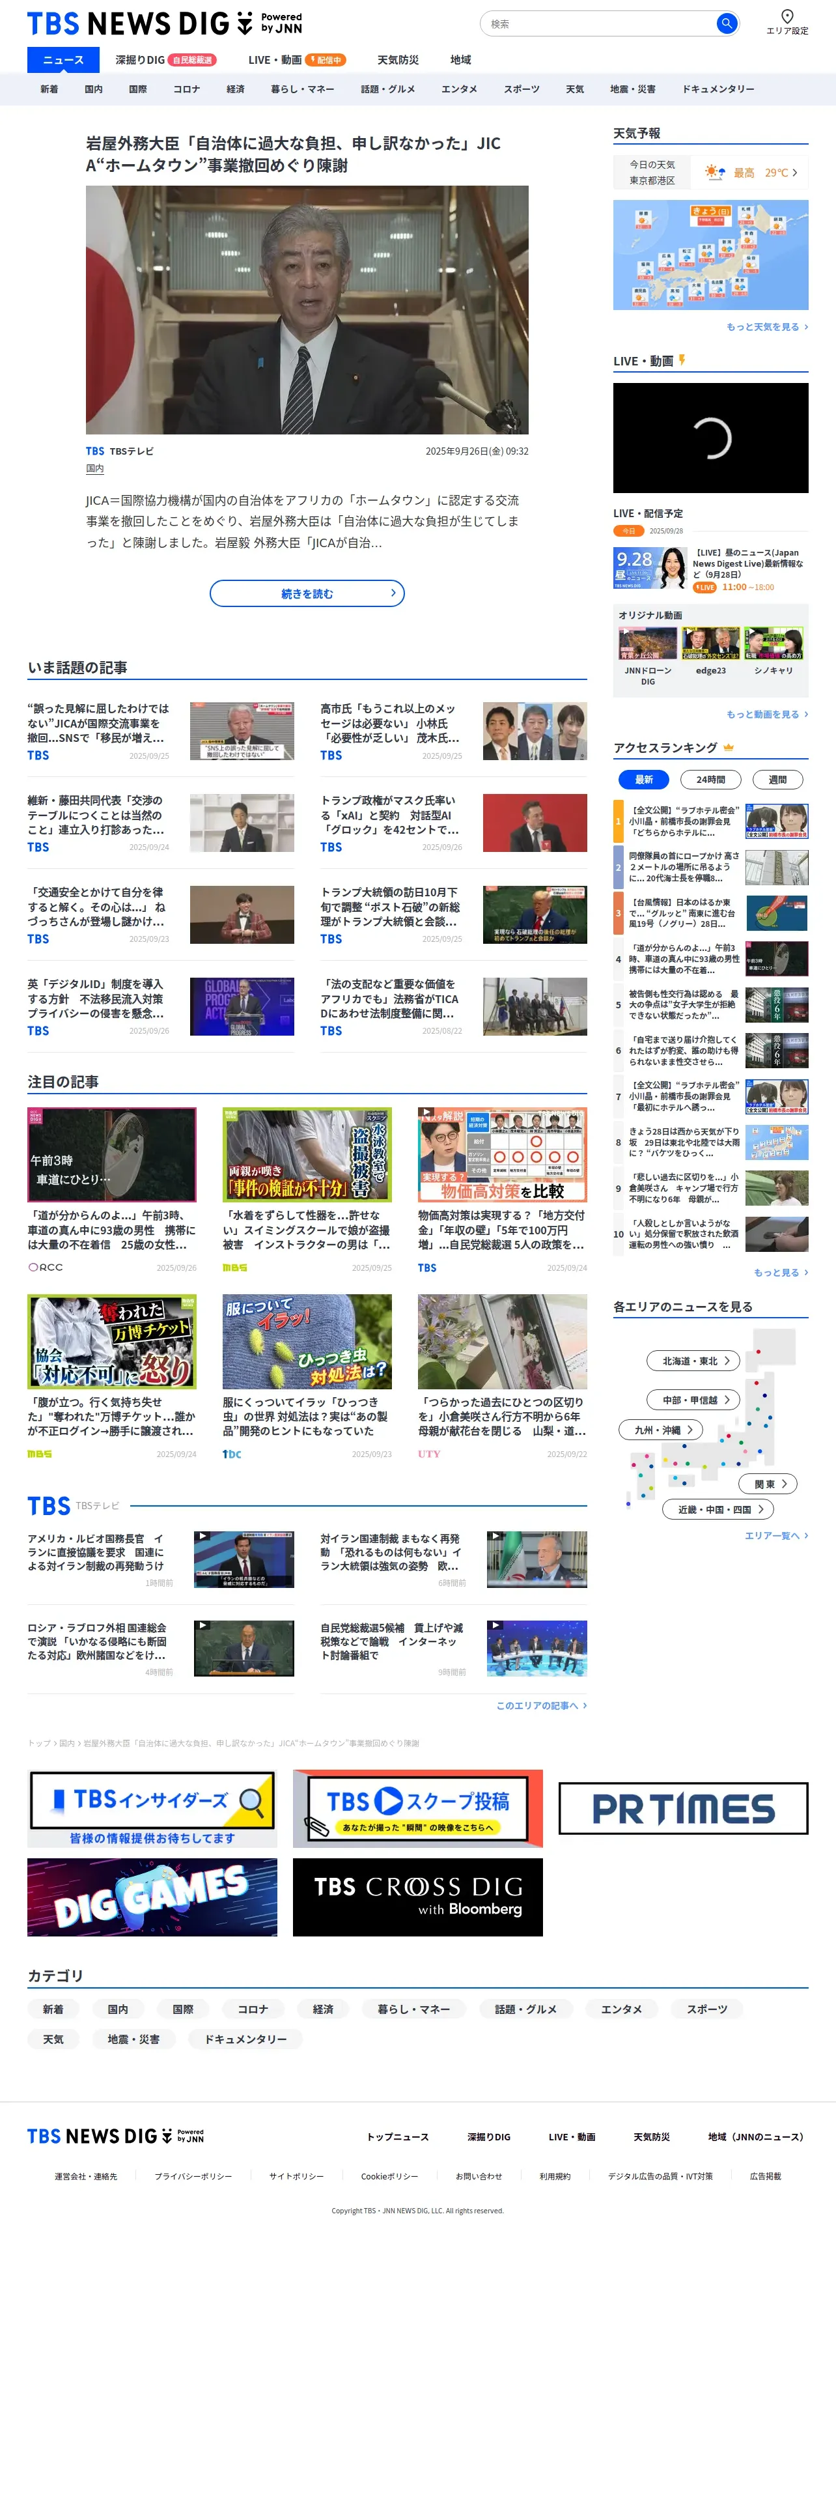
Task: Click the 国内 category tag under headline
Action: click(x=94, y=470)
